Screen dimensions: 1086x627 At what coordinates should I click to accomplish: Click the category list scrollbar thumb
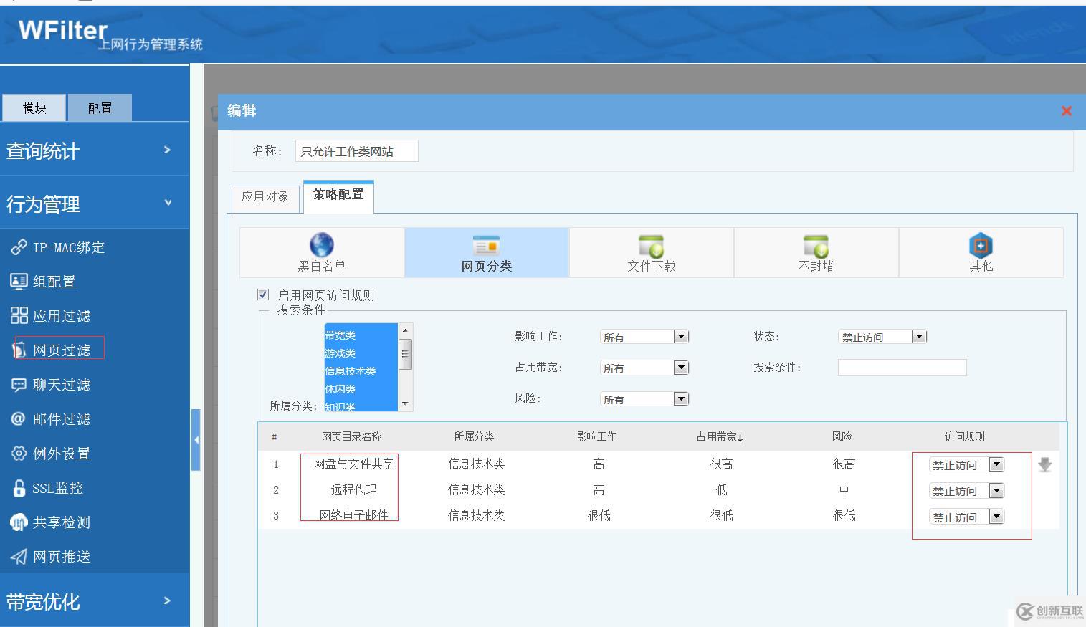[x=405, y=355]
